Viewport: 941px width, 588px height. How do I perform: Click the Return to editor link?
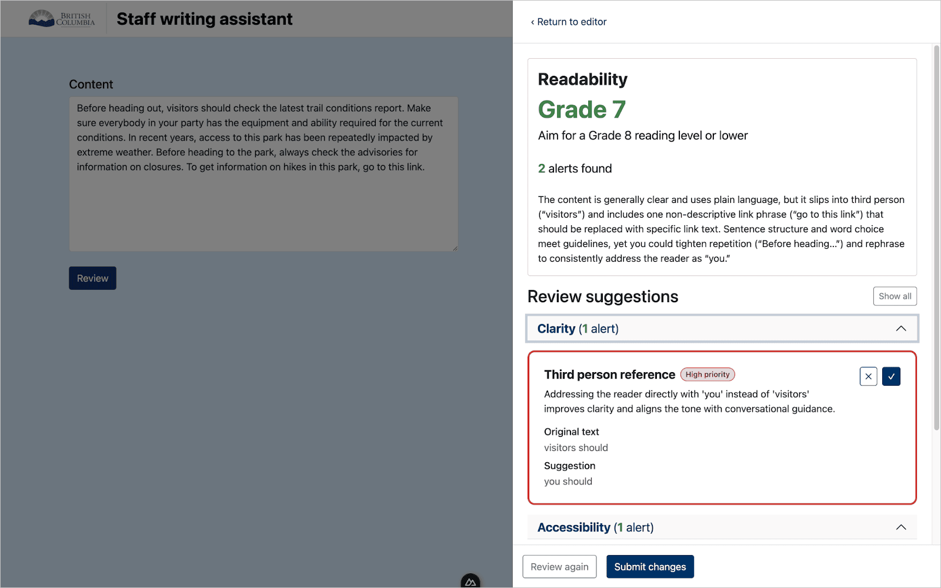571,22
